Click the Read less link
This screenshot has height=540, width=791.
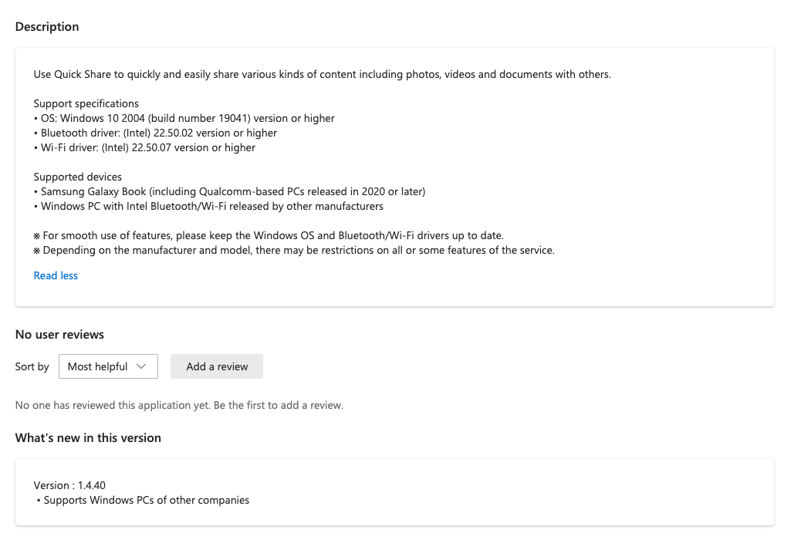pos(56,275)
